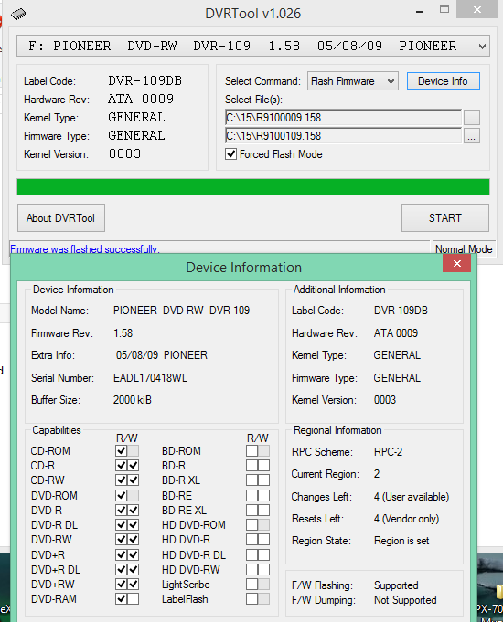Click the R9100109.158 file path field
Viewport: 503px width, 622px height.
(x=343, y=136)
